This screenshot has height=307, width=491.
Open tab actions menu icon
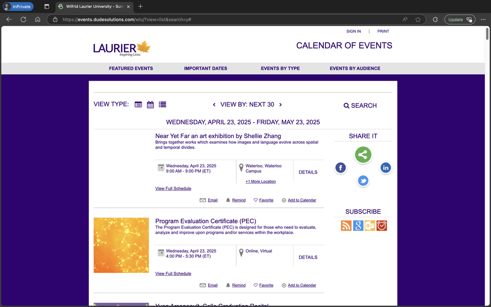[47, 6]
